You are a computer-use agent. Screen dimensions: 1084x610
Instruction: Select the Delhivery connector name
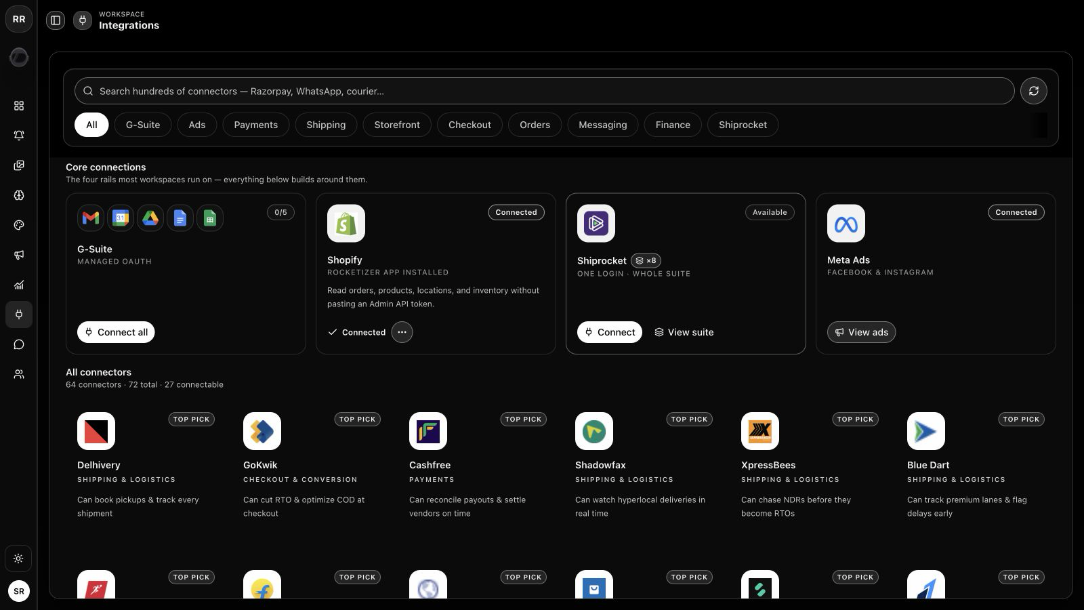[x=99, y=465]
